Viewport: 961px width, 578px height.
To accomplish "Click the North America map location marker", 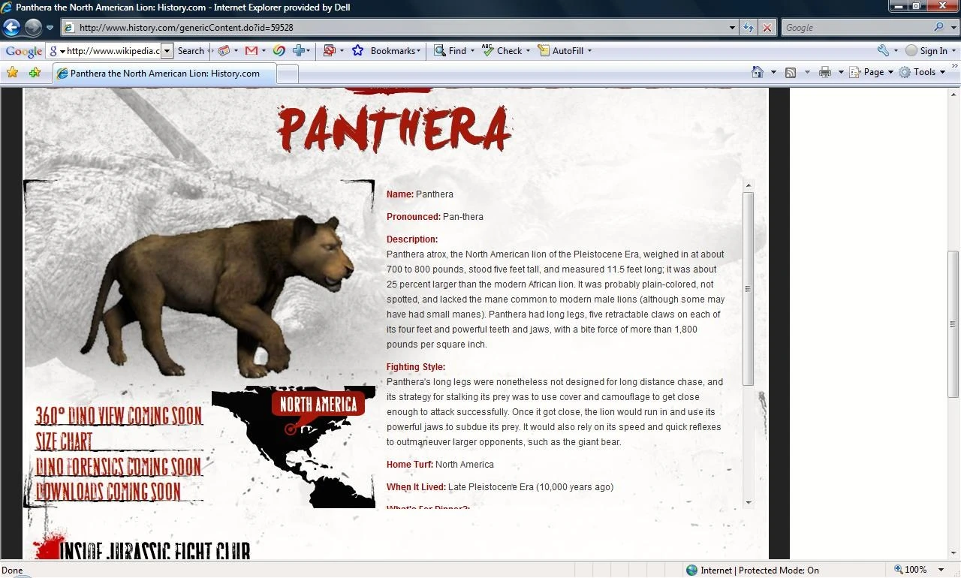I will click(x=291, y=429).
